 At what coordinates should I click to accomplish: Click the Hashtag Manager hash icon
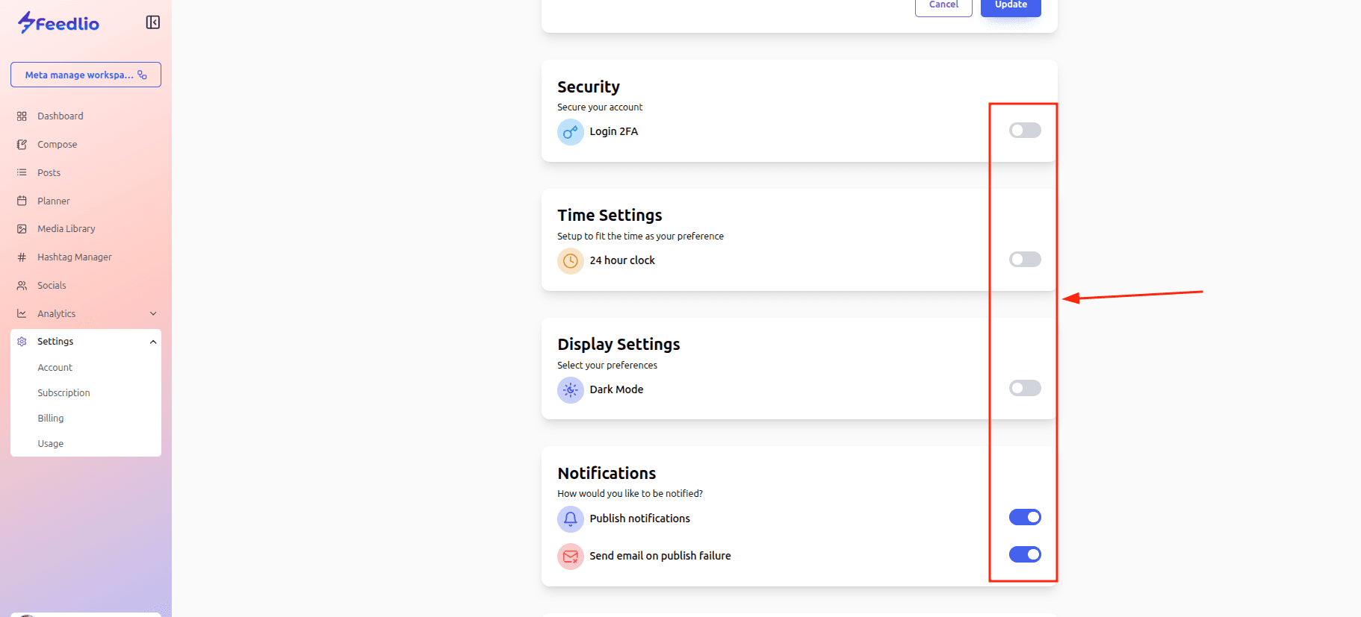click(x=22, y=257)
